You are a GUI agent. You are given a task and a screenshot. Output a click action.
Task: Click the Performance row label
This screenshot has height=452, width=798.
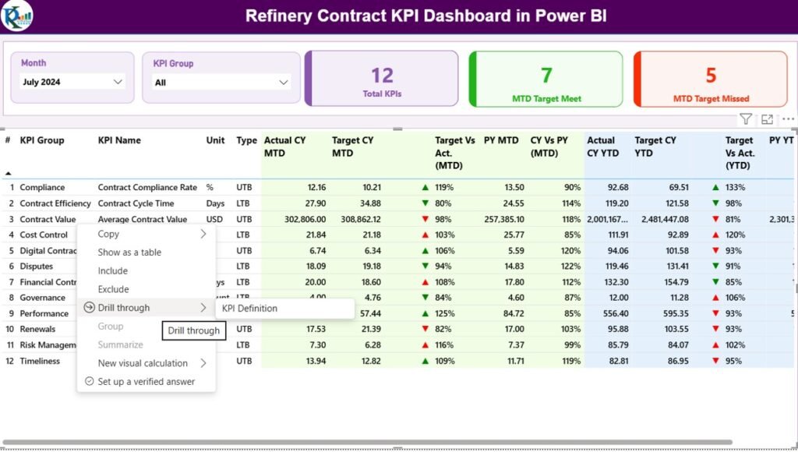click(44, 313)
